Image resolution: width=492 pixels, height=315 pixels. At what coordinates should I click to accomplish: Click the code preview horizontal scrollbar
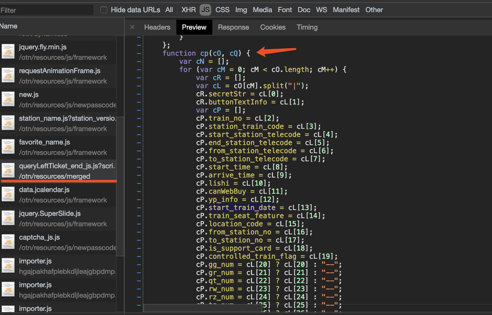click(202, 308)
